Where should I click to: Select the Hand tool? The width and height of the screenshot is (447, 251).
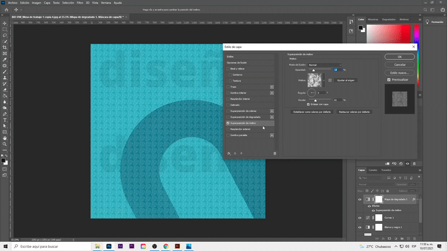5,138
